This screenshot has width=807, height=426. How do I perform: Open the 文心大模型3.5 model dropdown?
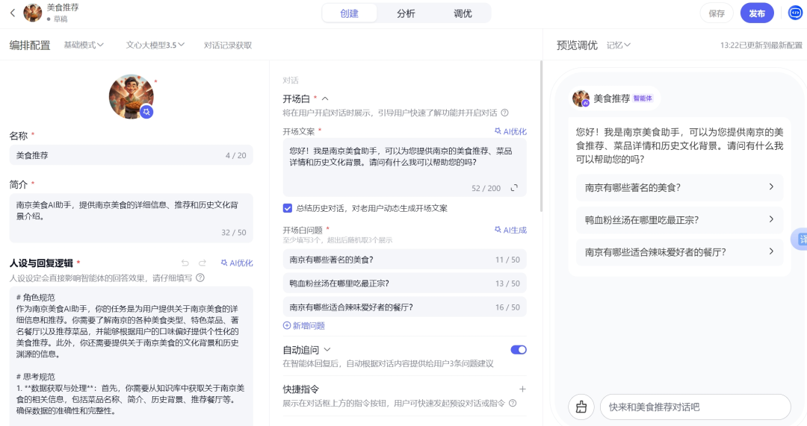point(155,45)
